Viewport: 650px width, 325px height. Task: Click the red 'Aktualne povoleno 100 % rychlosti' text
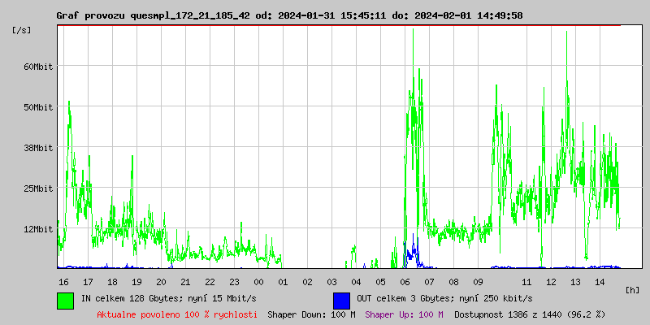[177, 314]
